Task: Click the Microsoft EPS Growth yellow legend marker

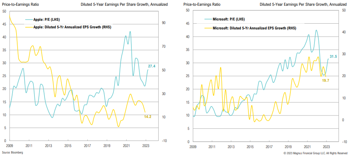Action: point(208,28)
